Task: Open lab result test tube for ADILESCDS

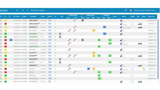Action: pos(75,27)
